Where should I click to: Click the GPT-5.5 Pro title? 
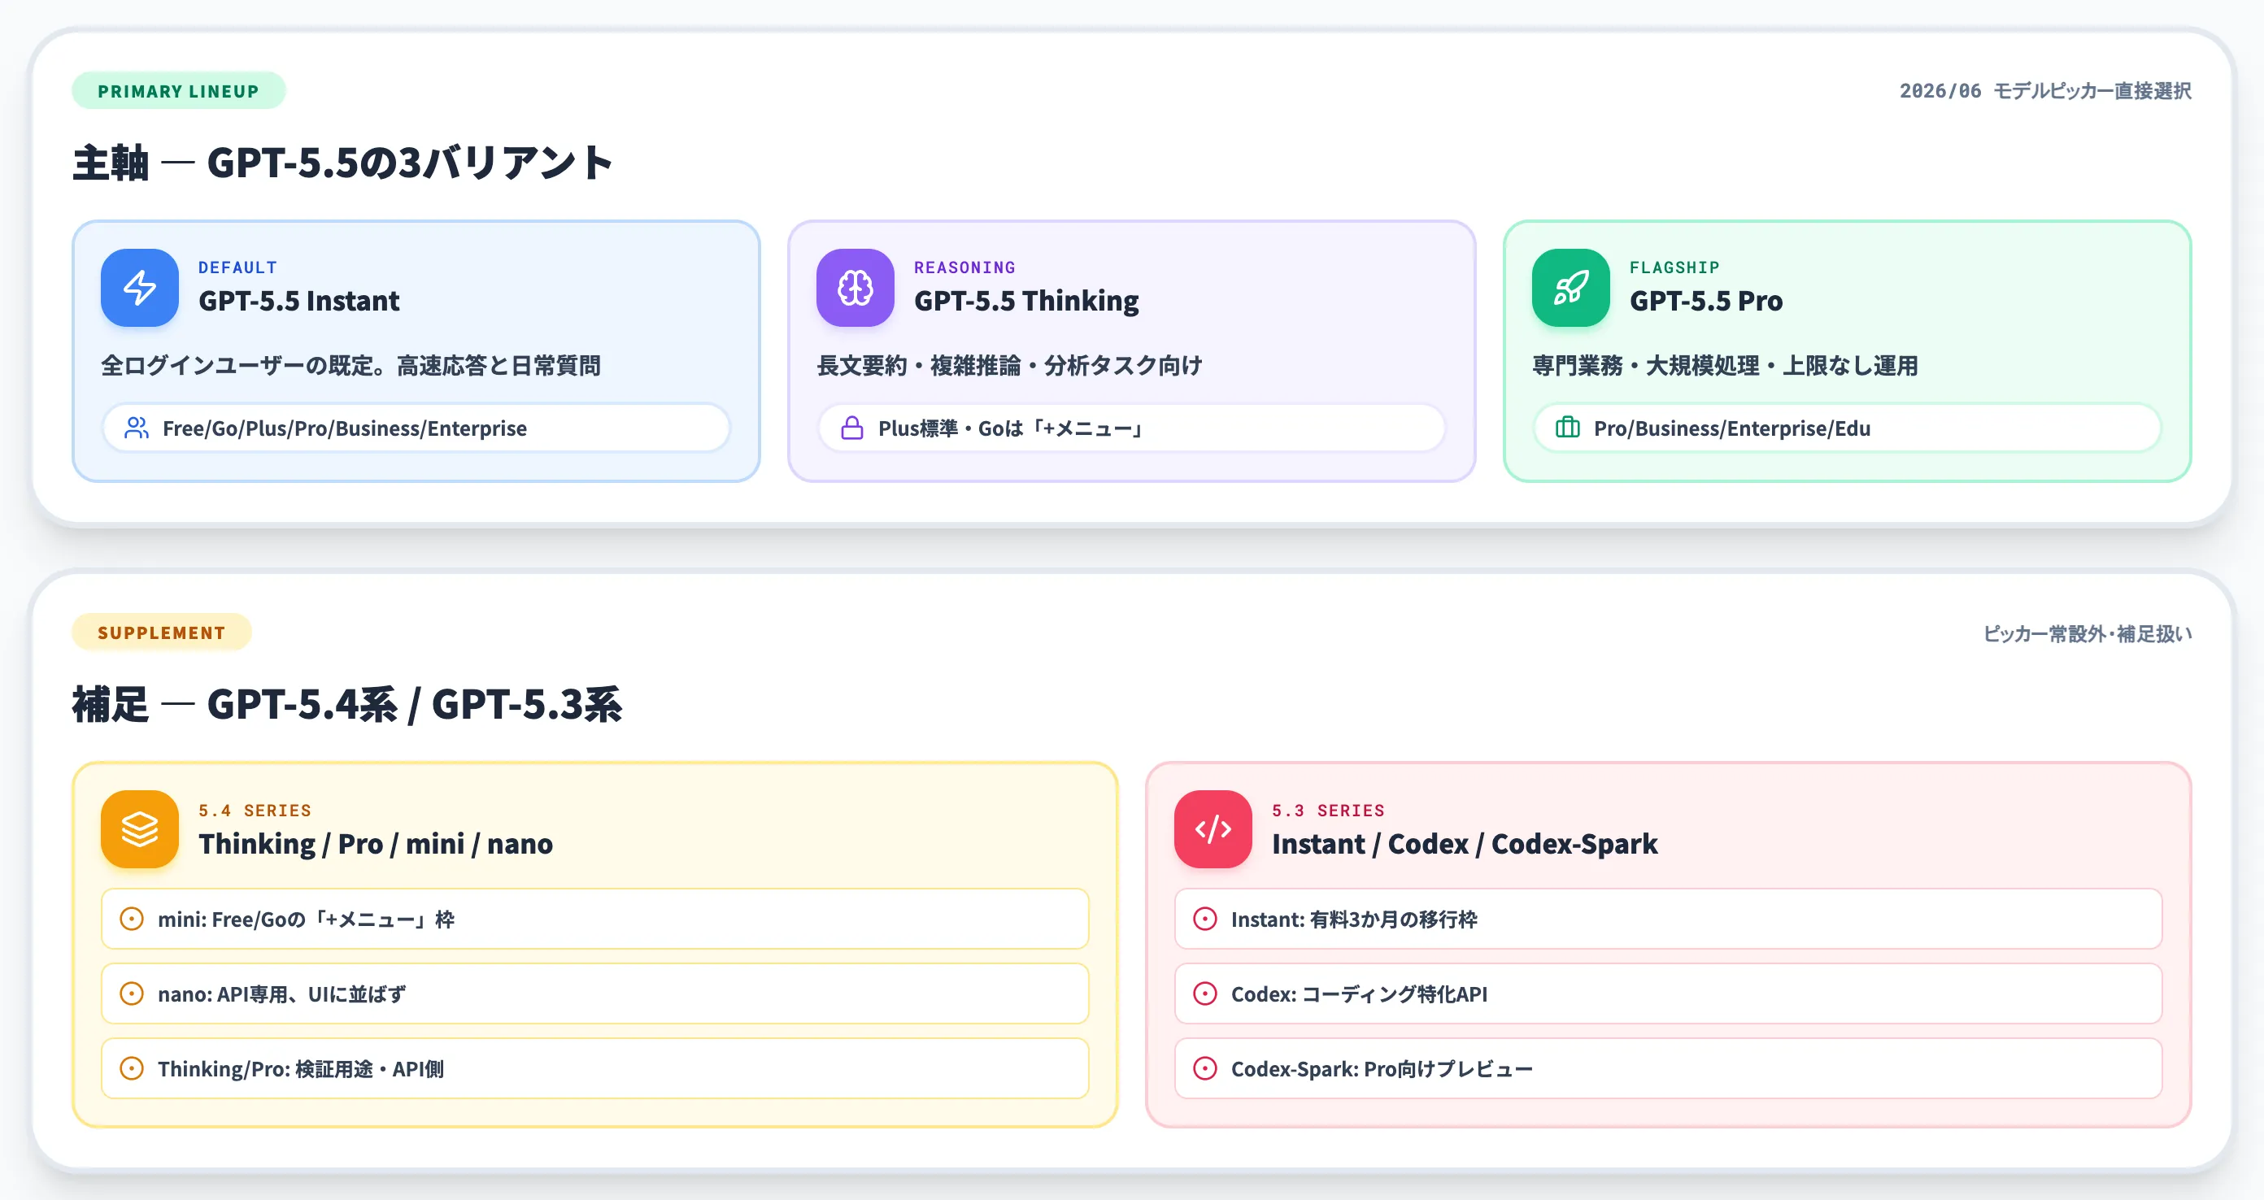coord(1706,302)
